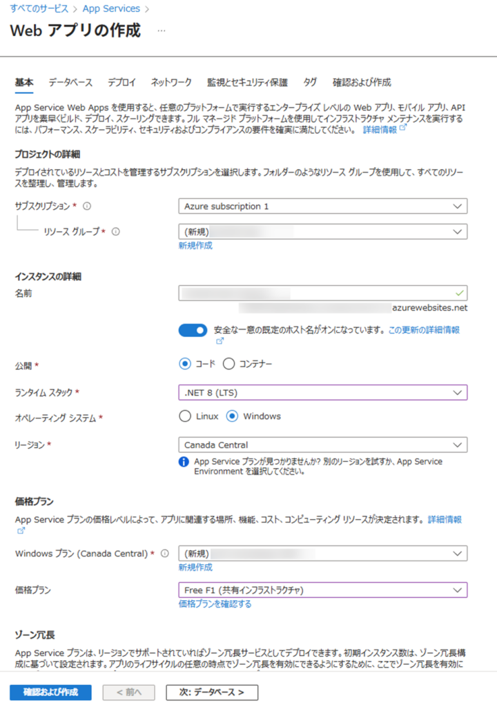Image resolution: width=497 pixels, height=707 pixels.
Task: Click external link icon below the hostname toggle
Action: click(x=220, y=341)
